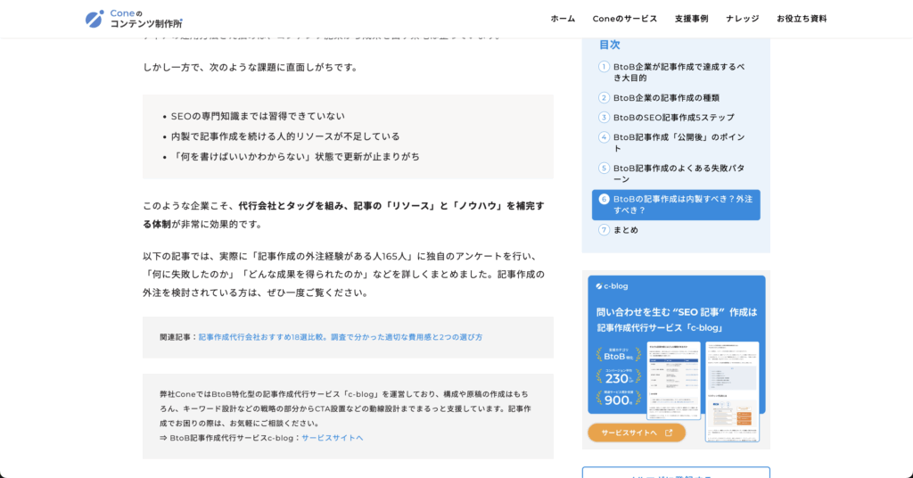Click bullet text 「何を書けばいいかわからない」状態で更新が止まりがち
The height and width of the screenshot is (478, 913).
click(x=295, y=157)
